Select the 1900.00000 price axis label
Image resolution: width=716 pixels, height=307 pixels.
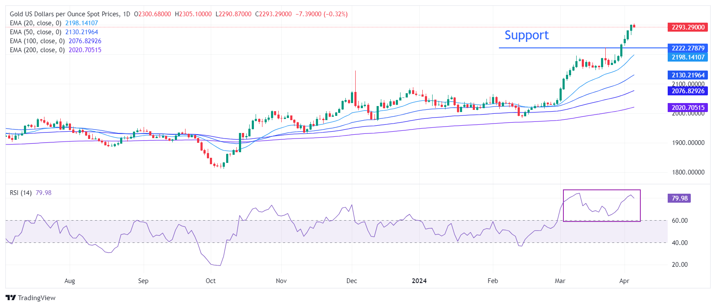pos(688,143)
